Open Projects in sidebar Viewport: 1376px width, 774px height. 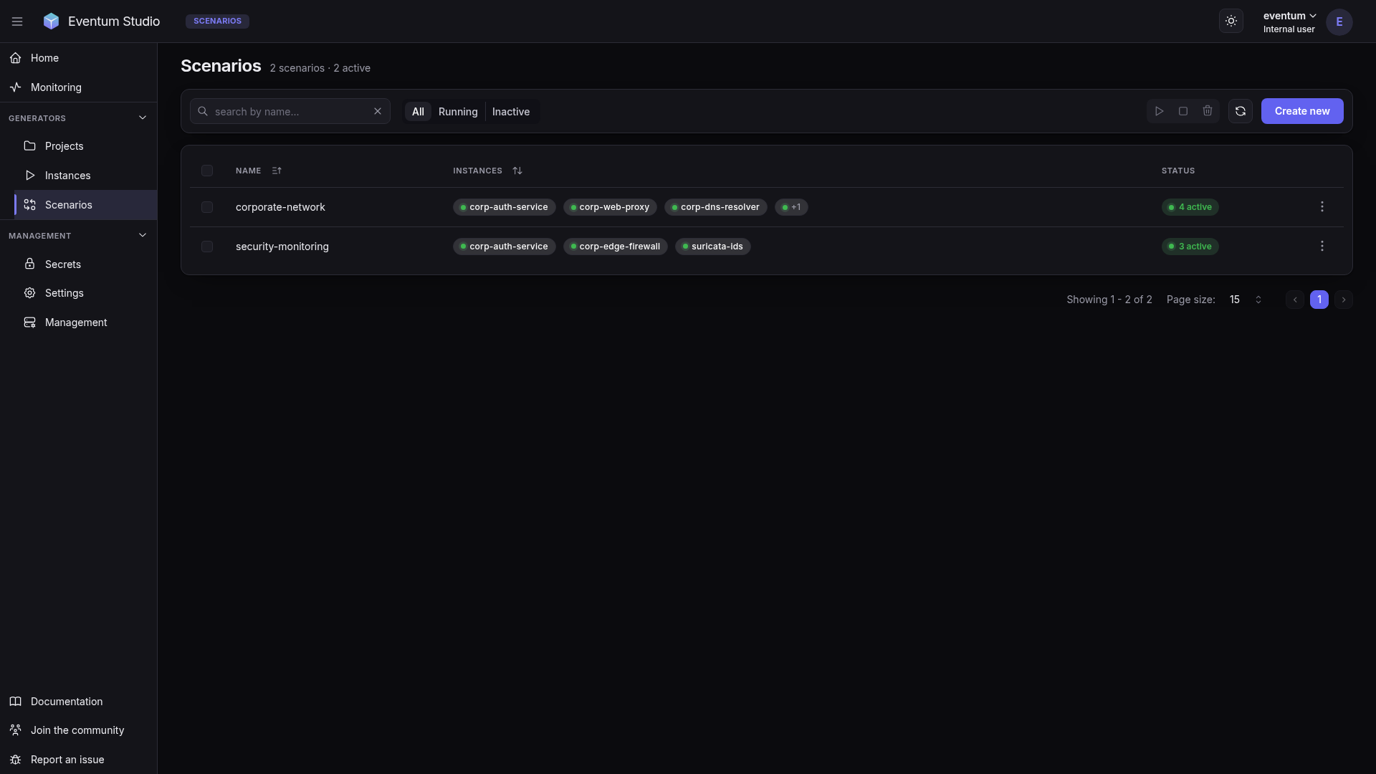(85, 146)
